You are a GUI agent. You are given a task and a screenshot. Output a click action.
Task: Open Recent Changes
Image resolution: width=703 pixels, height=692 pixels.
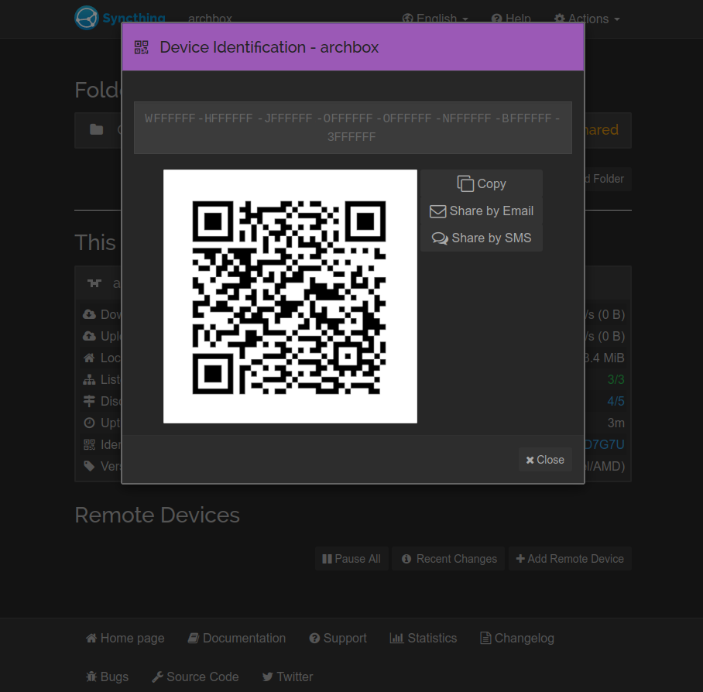(x=448, y=558)
